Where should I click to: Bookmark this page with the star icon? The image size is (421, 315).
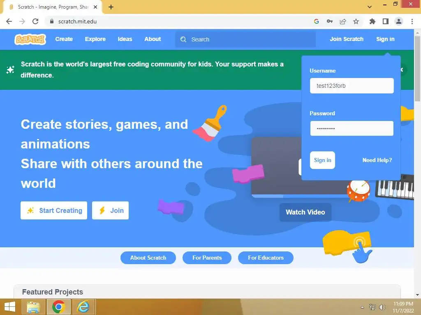tap(356, 21)
